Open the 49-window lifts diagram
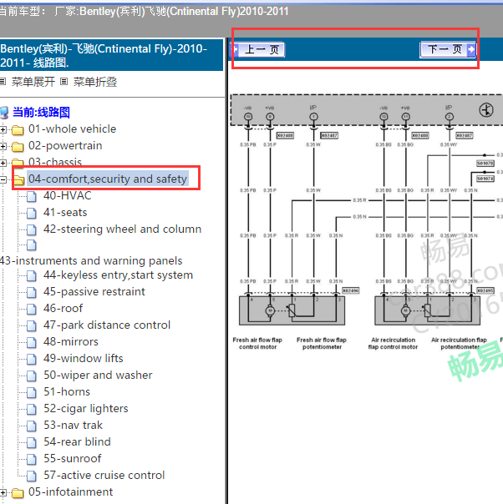Viewport: 503px width, 504px height. (x=84, y=359)
